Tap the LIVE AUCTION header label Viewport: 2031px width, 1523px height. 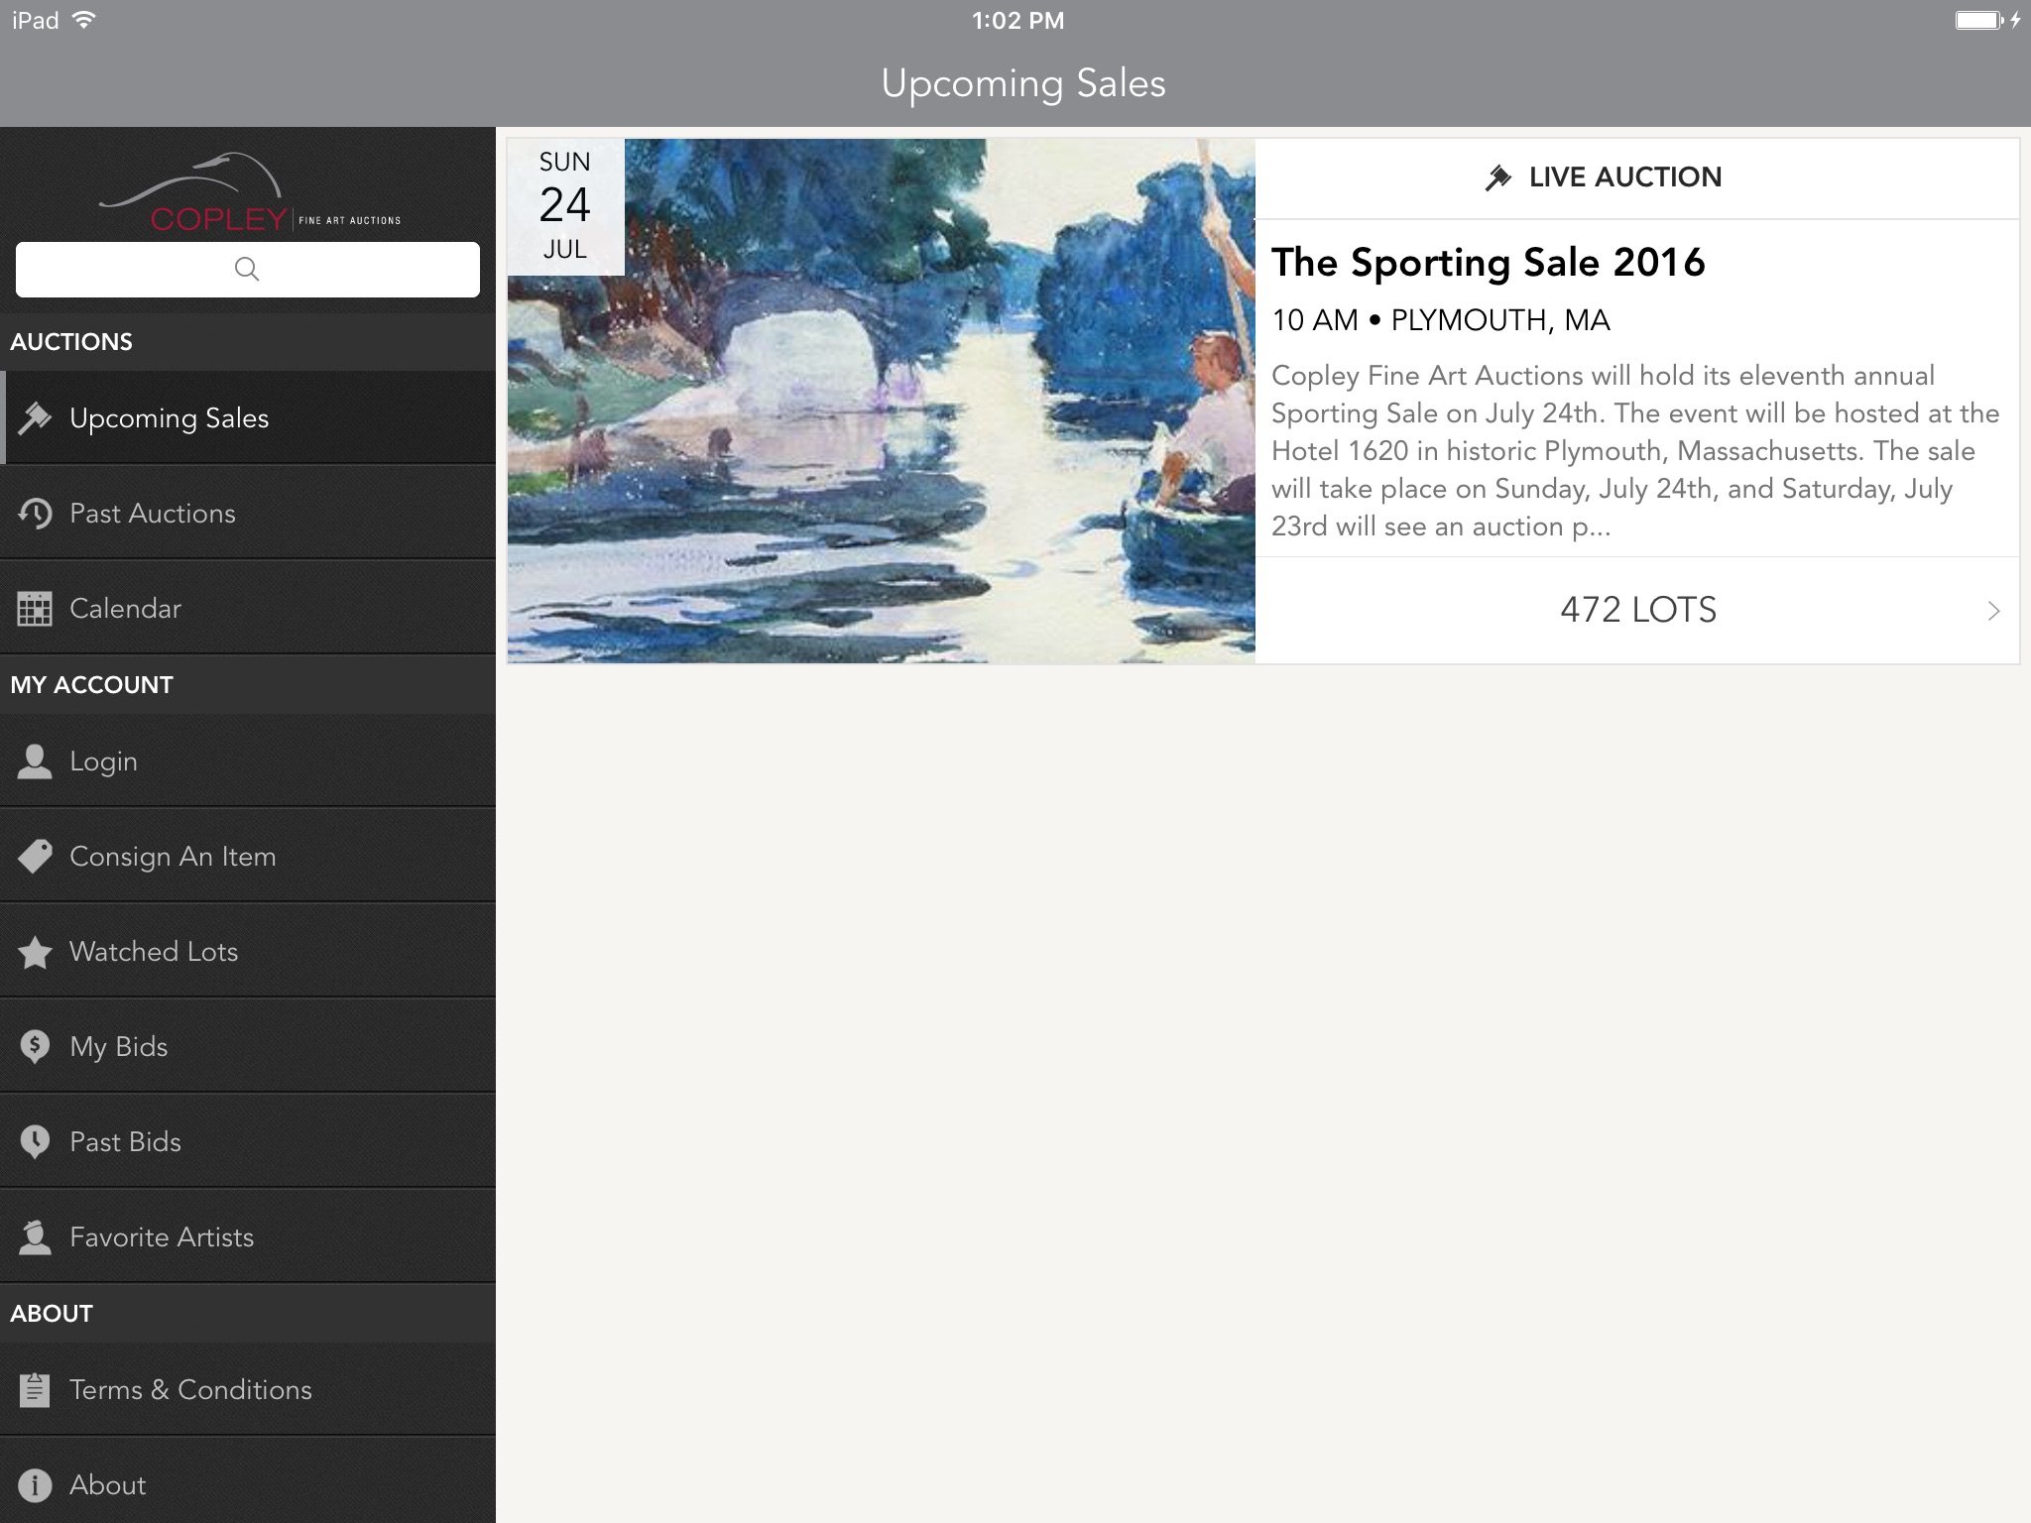tap(1623, 177)
